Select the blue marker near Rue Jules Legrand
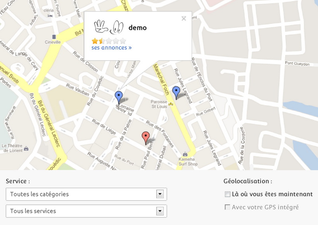 pyautogui.click(x=176, y=93)
